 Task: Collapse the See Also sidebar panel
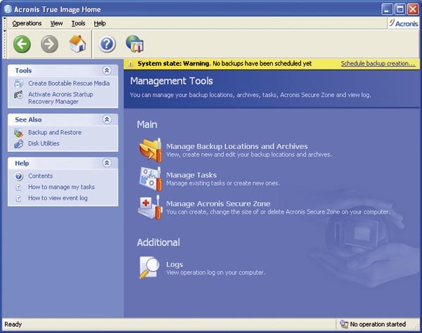[x=106, y=119]
